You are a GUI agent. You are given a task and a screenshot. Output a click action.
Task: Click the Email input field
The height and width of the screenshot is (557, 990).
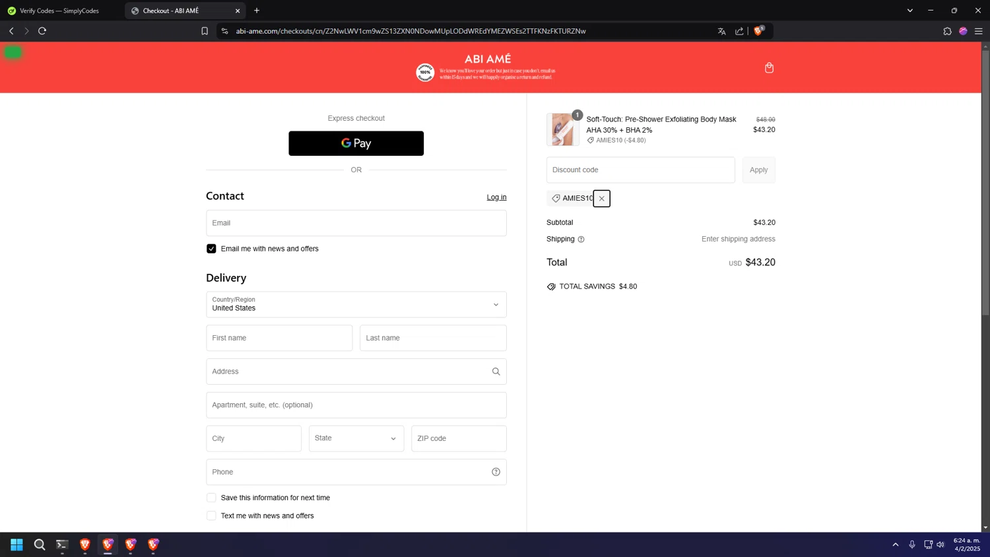[x=356, y=223]
